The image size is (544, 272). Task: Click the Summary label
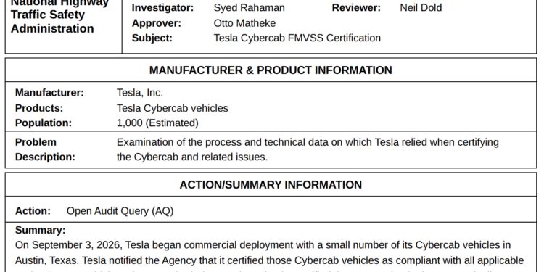tap(40, 231)
